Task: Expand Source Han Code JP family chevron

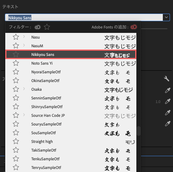Action: coord(24,115)
